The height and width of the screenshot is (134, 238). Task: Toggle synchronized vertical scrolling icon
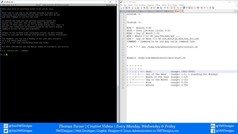[171, 8]
